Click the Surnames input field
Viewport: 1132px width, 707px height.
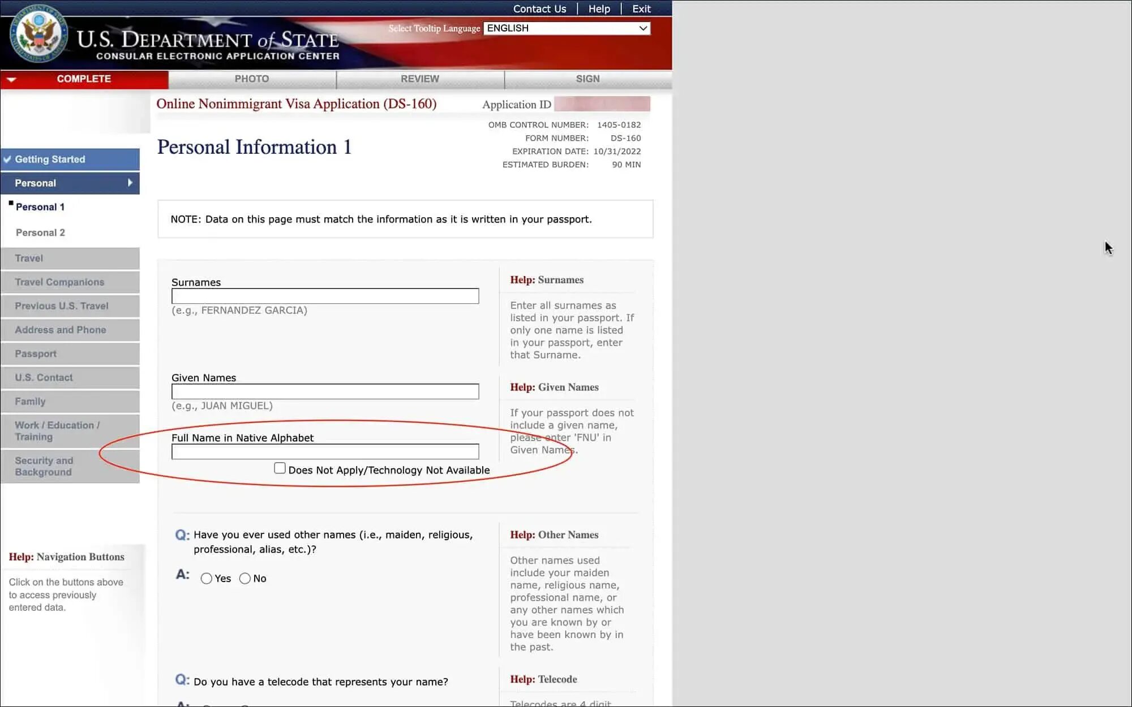click(325, 296)
